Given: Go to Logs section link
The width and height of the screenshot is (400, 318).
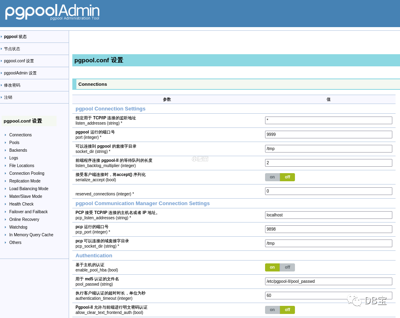Looking at the screenshot, I should (13, 158).
